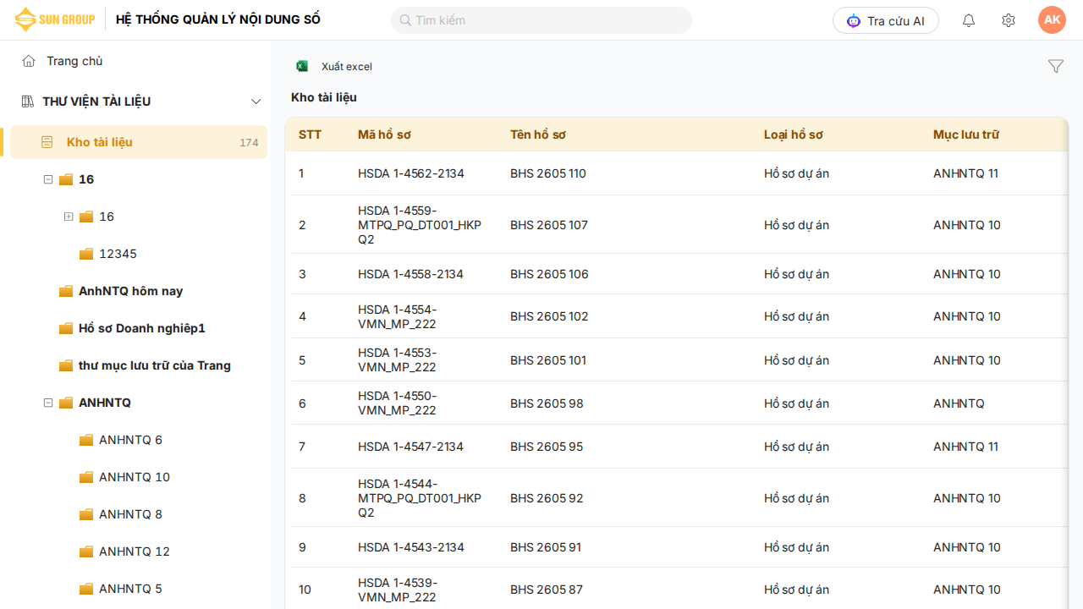Collapse the THƯ VIỆN TÀI LIỆU section chevron
Viewport: 1083px width, 609px height.
pyautogui.click(x=256, y=101)
